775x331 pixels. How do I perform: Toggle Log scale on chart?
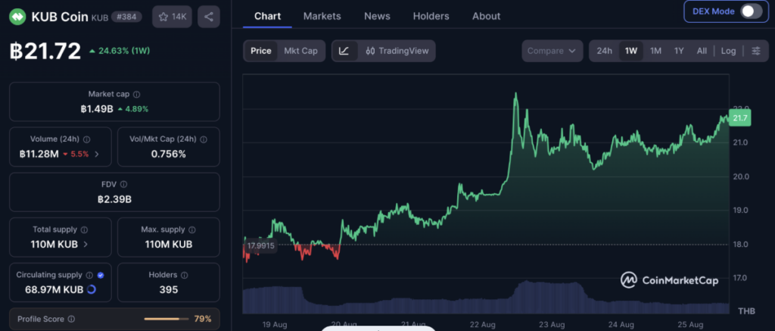click(728, 51)
